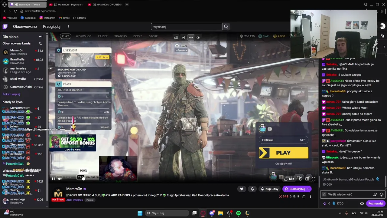Open File Explorer from taskbar
The image size is (387, 218).
point(221,213)
